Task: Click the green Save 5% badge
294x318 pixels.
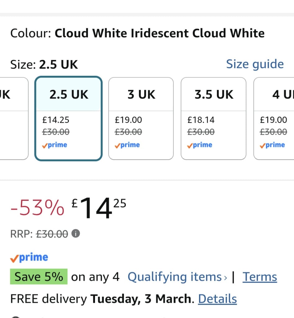Action: coord(39,276)
